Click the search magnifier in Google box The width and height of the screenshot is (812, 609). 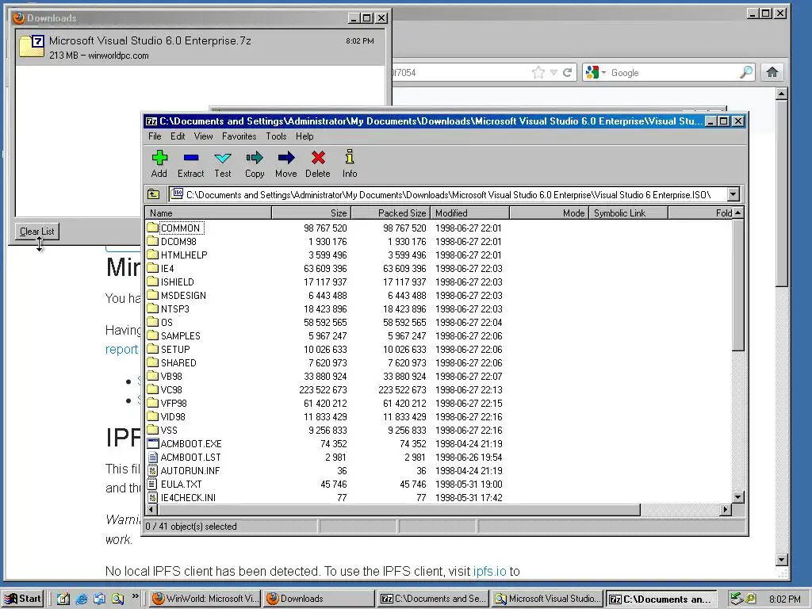pyautogui.click(x=745, y=72)
